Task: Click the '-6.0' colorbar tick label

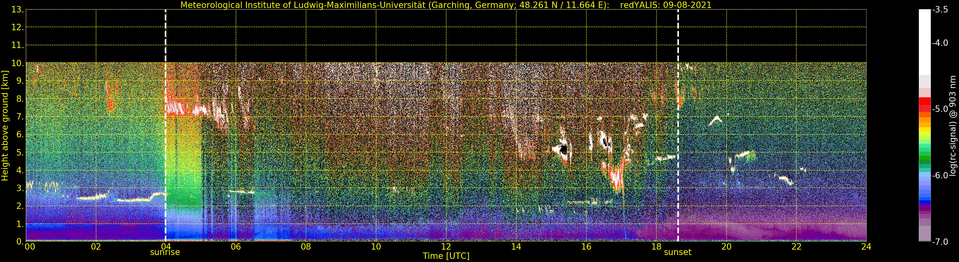Action: pos(940,176)
